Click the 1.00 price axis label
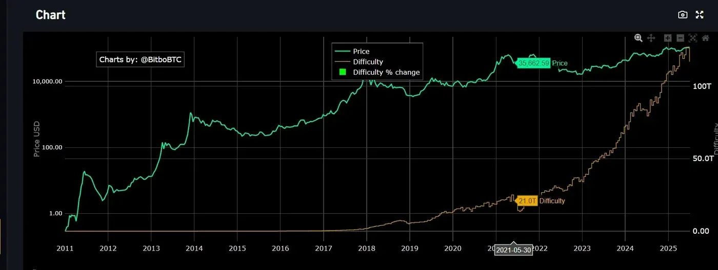 (x=55, y=213)
